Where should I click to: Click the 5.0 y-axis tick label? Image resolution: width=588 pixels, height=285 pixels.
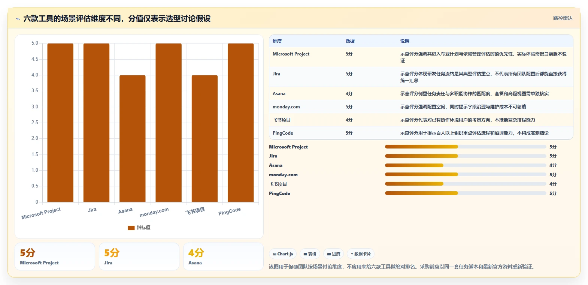35,43
